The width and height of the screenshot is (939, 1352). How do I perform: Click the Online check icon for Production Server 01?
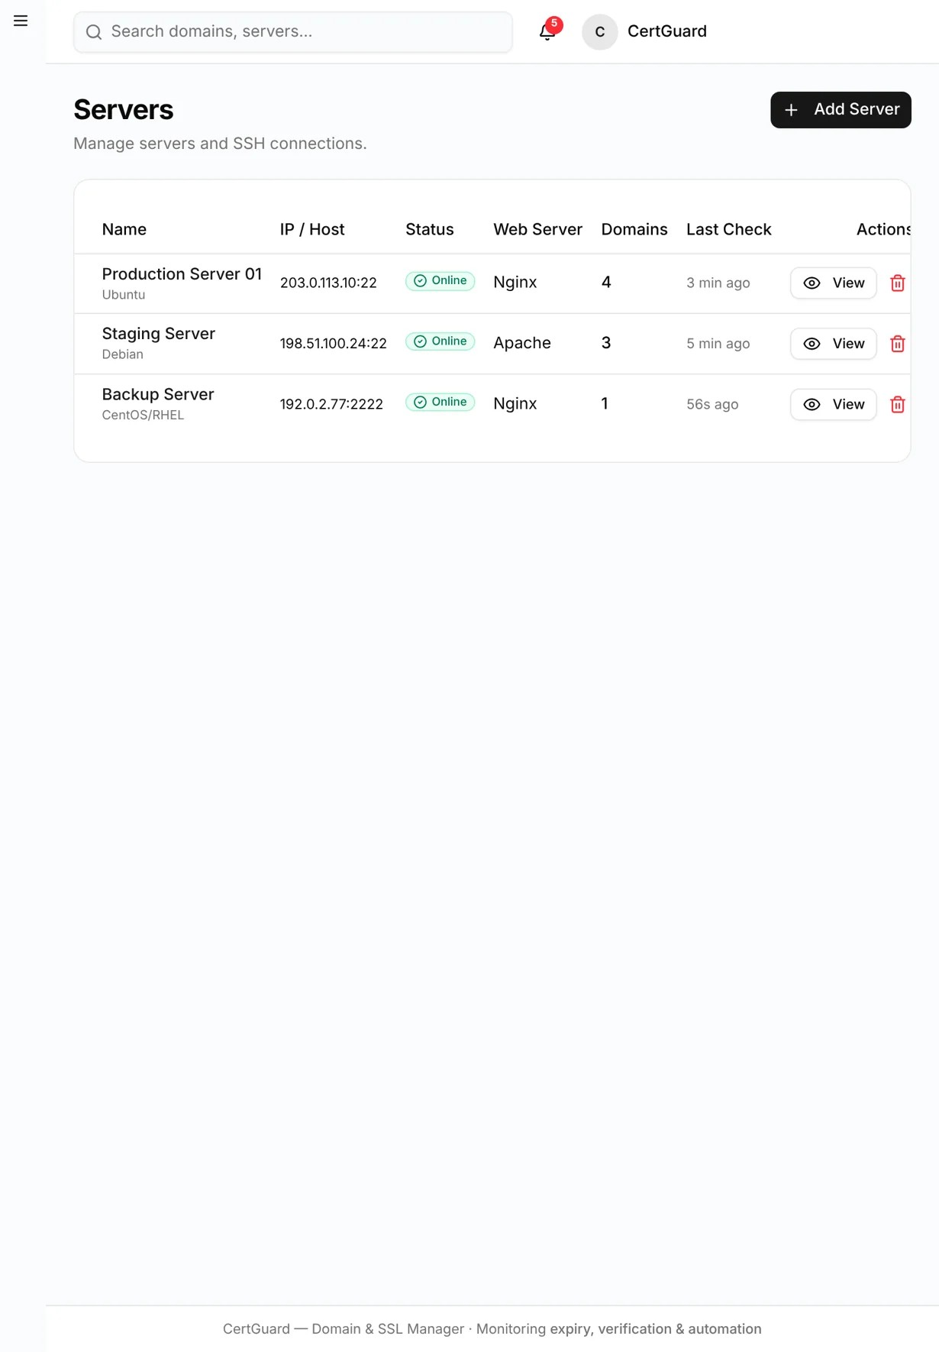(x=420, y=281)
